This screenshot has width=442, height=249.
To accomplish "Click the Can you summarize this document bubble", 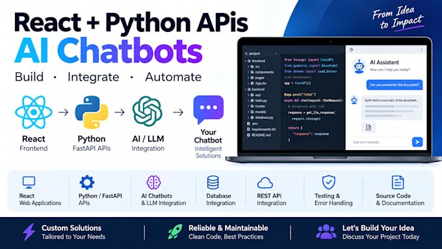I will pyautogui.click(x=395, y=85).
